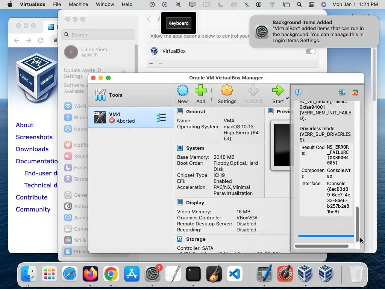Open the Downloads link on VirtualBox website
The image size is (385, 289).
(x=32, y=149)
